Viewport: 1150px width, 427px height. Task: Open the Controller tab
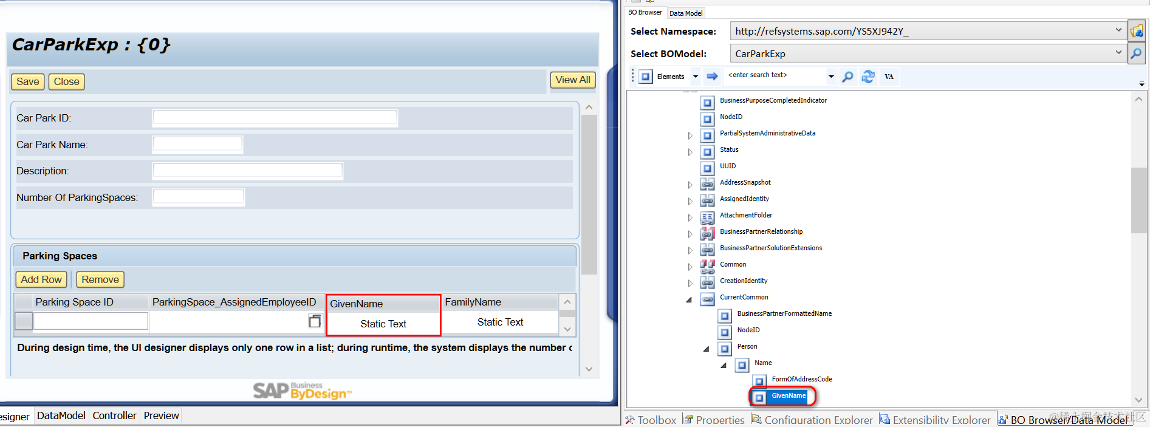coord(114,415)
